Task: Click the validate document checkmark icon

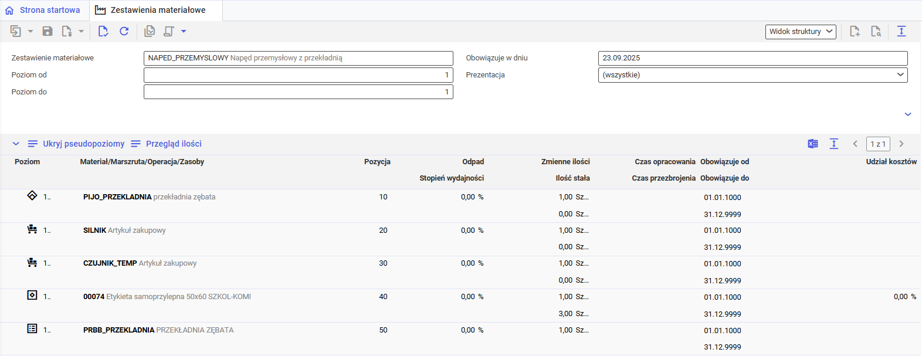Action: coord(150,31)
